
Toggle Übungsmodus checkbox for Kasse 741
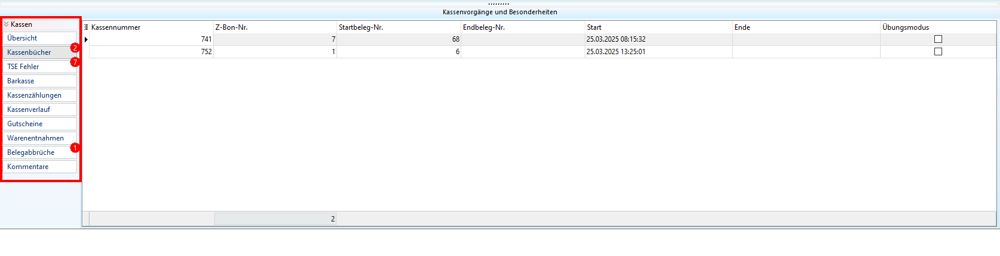coord(938,39)
